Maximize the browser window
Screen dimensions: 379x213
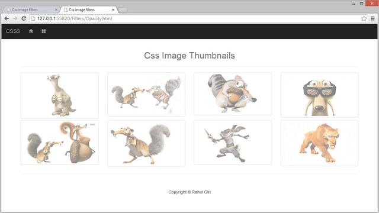(362, 4)
